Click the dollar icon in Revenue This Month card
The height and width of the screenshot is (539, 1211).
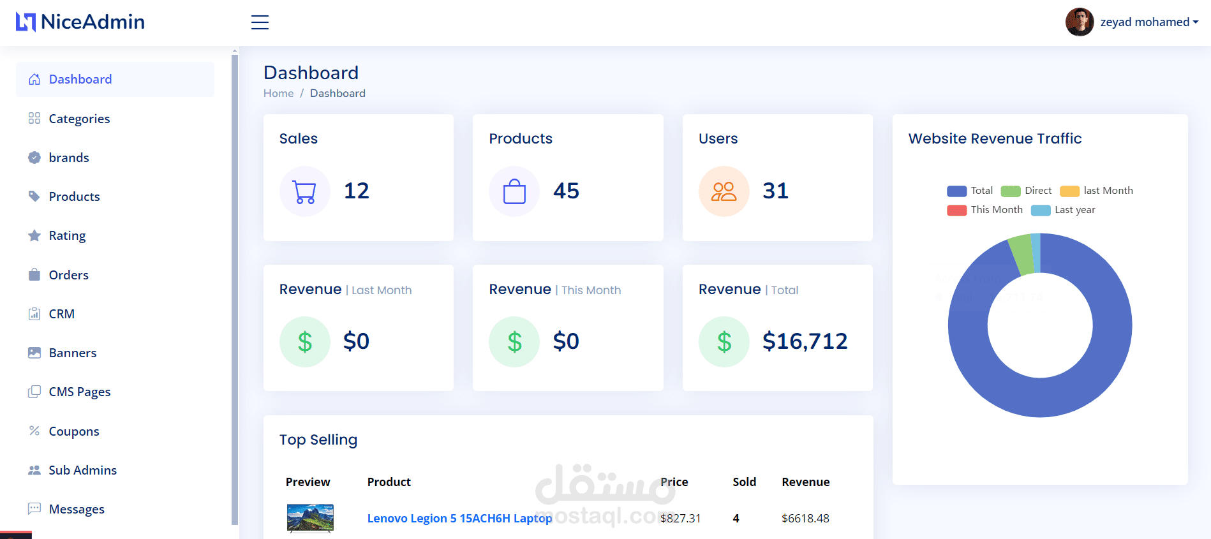click(x=514, y=342)
